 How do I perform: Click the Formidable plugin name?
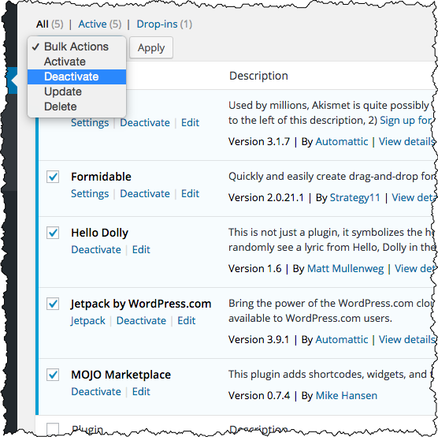click(x=101, y=177)
